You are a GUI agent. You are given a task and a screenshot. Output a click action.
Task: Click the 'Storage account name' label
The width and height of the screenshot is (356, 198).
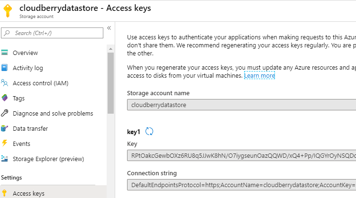click(158, 93)
